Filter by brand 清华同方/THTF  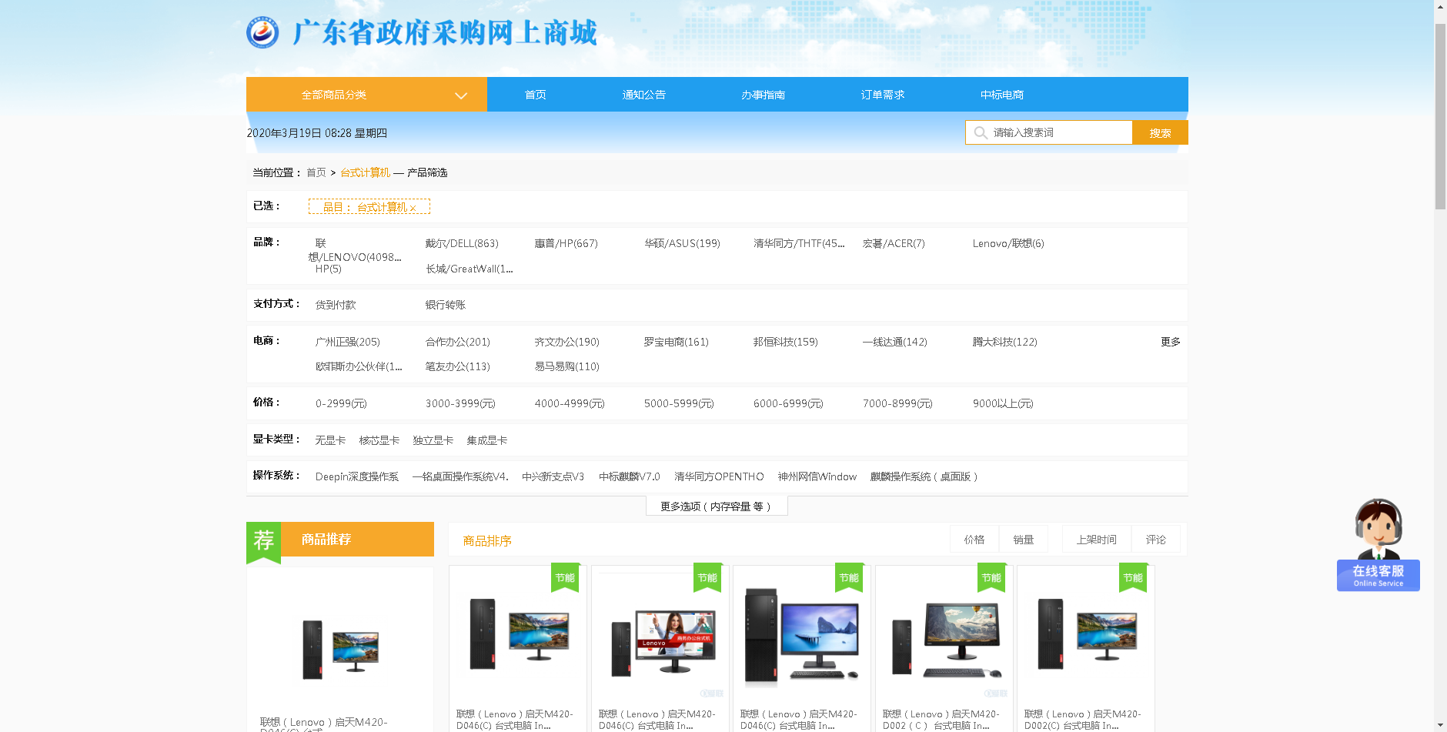tap(799, 243)
